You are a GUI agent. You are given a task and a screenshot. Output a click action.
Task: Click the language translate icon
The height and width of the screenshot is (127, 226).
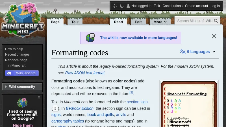point(183,52)
